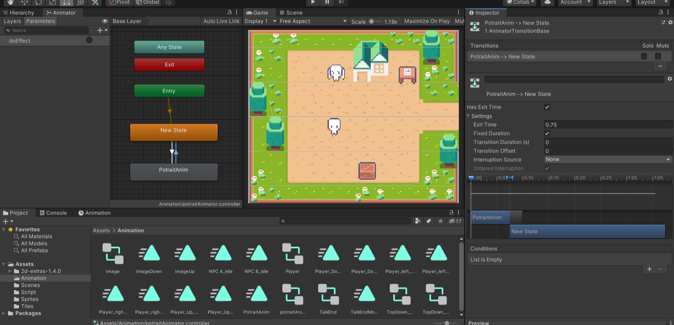Remove the selected transition with minus button
674x325 pixels.
coord(660,66)
